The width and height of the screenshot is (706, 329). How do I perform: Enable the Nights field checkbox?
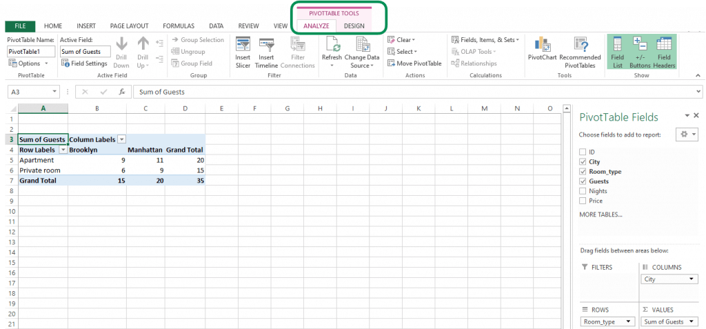point(583,191)
